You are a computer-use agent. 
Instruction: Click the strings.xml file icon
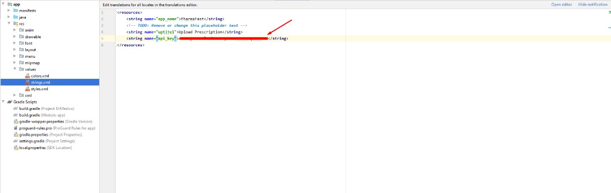click(x=27, y=83)
